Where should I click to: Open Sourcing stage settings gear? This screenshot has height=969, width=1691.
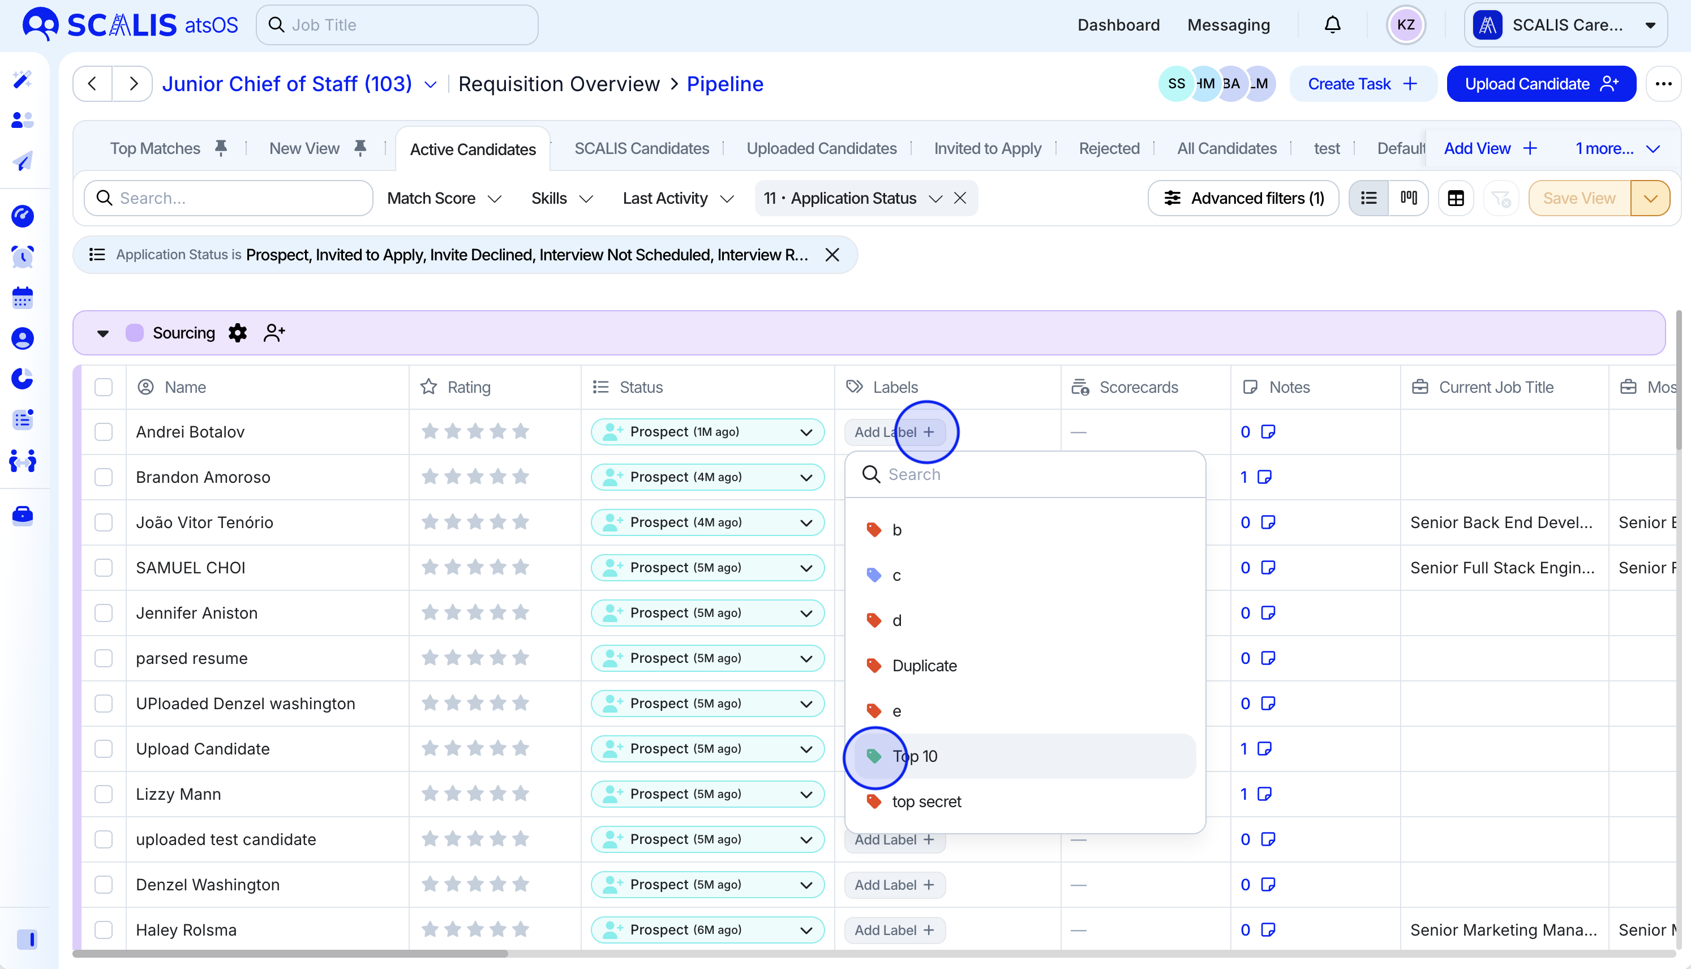pos(238,333)
